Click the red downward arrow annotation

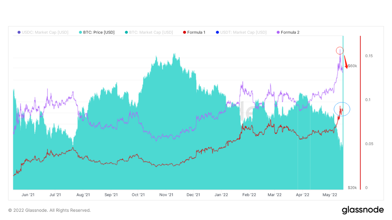pyautogui.click(x=346, y=62)
